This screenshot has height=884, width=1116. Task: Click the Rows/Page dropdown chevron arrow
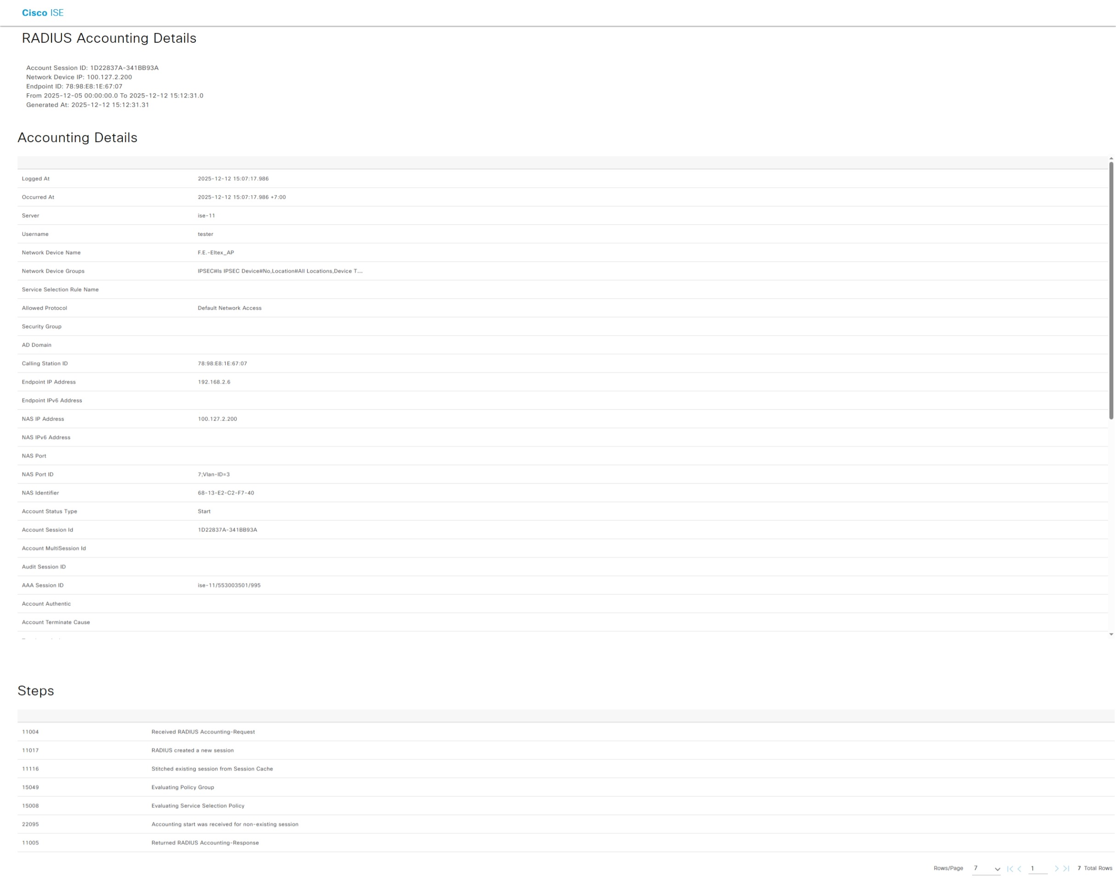click(997, 869)
